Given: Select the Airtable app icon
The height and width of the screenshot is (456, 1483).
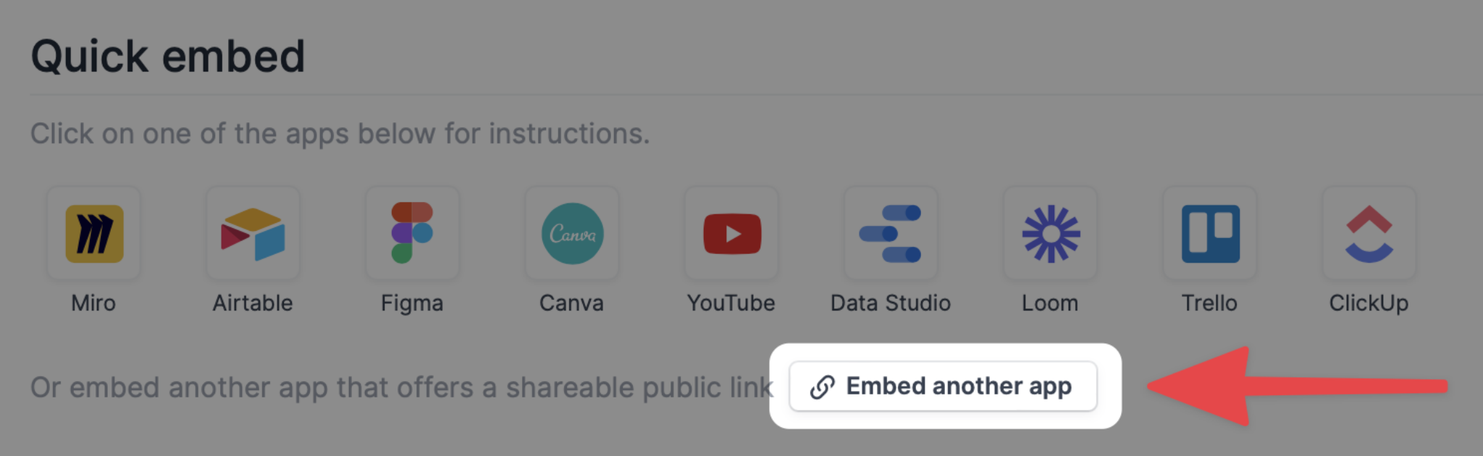Looking at the screenshot, I should click(x=253, y=233).
